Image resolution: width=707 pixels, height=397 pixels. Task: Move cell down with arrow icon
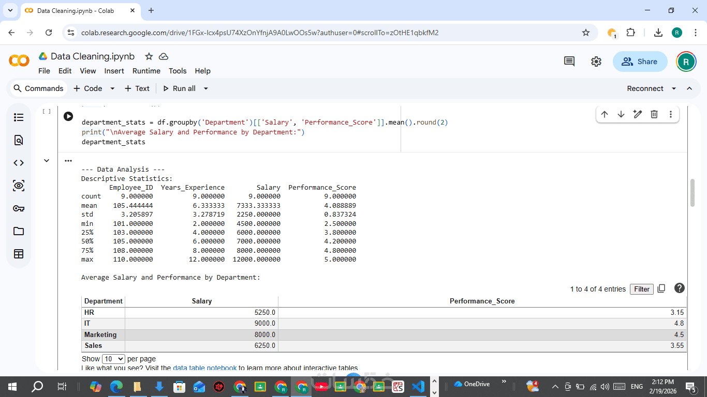click(x=621, y=114)
